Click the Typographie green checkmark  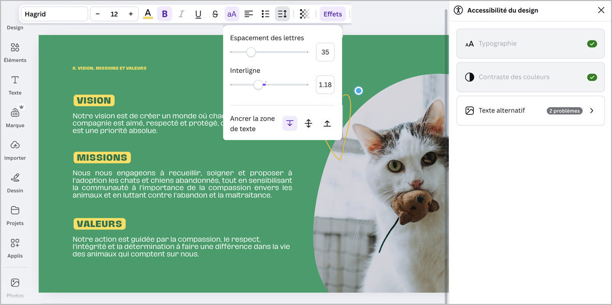tap(592, 44)
